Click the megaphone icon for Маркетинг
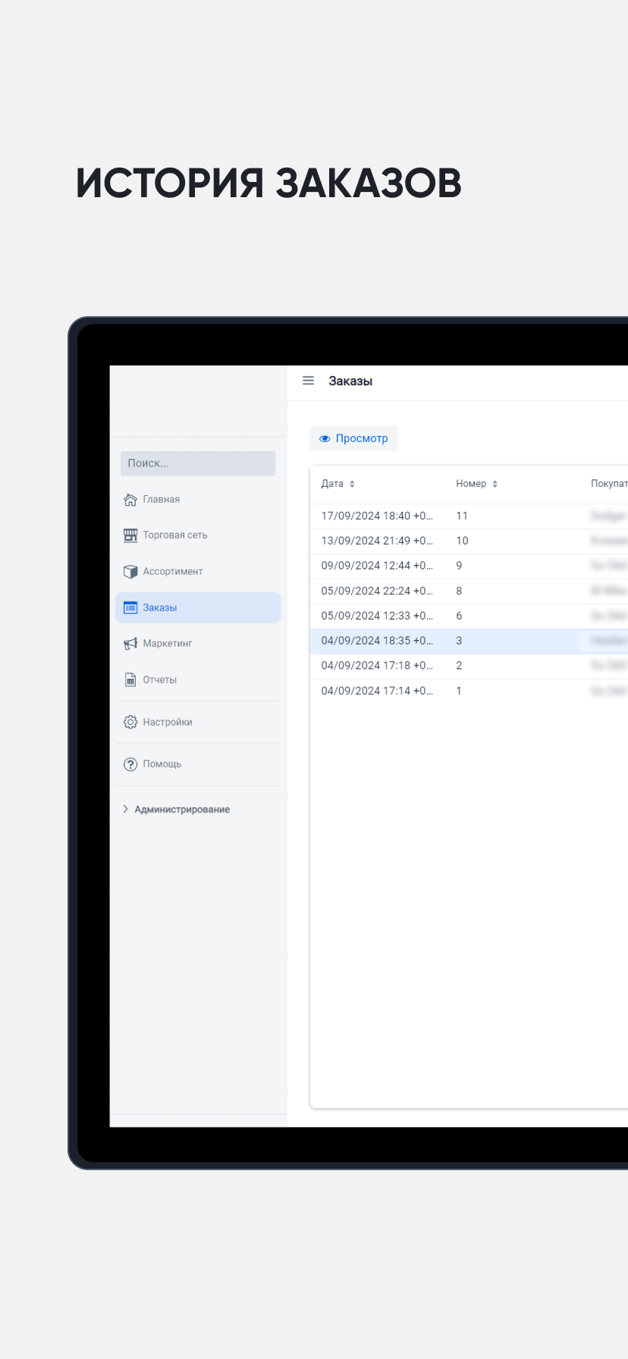 [130, 644]
